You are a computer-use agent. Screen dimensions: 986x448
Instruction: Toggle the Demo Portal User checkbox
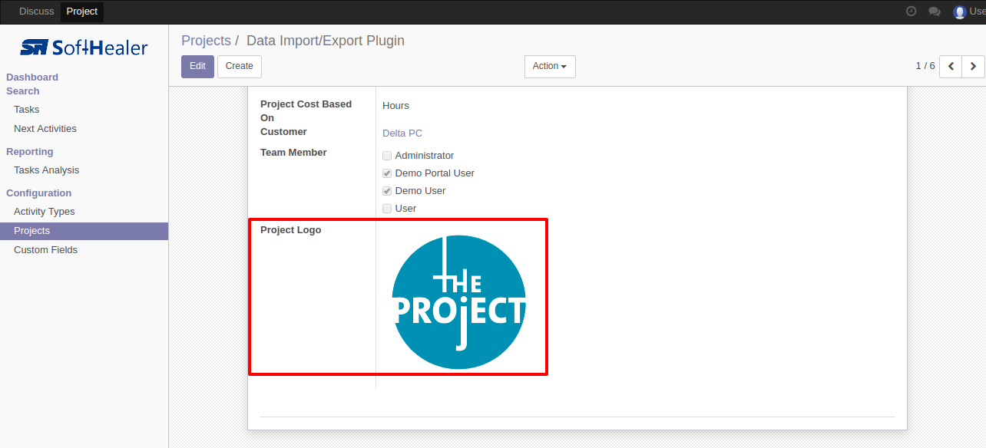tap(387, 173)
